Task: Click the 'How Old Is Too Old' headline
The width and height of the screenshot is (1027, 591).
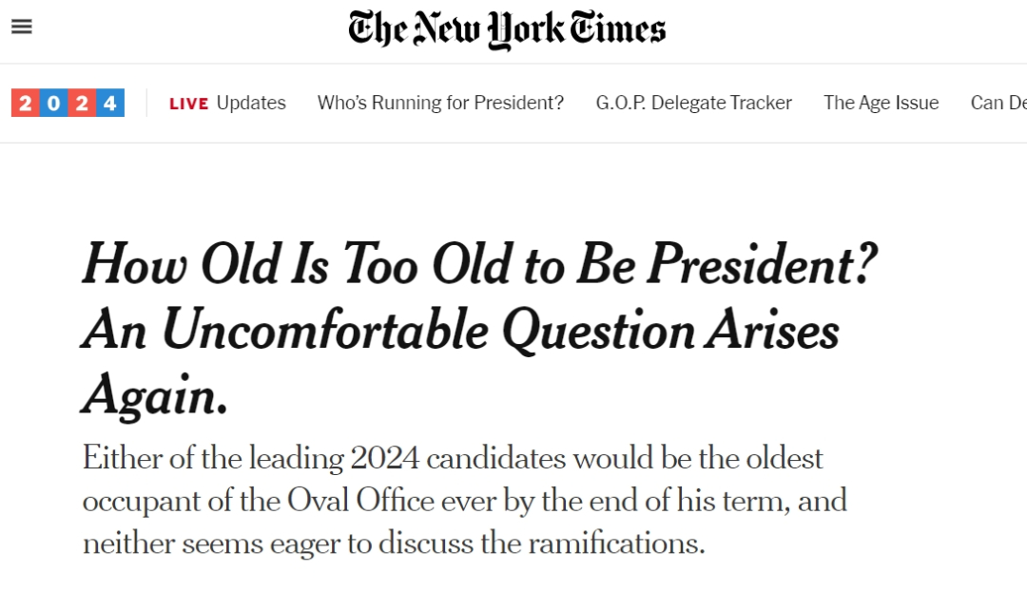Action: [479, 329]
